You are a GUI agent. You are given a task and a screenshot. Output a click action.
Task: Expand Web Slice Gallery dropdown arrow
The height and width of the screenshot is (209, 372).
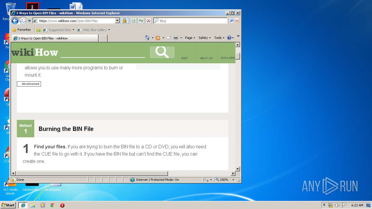[x=109, y=30]
